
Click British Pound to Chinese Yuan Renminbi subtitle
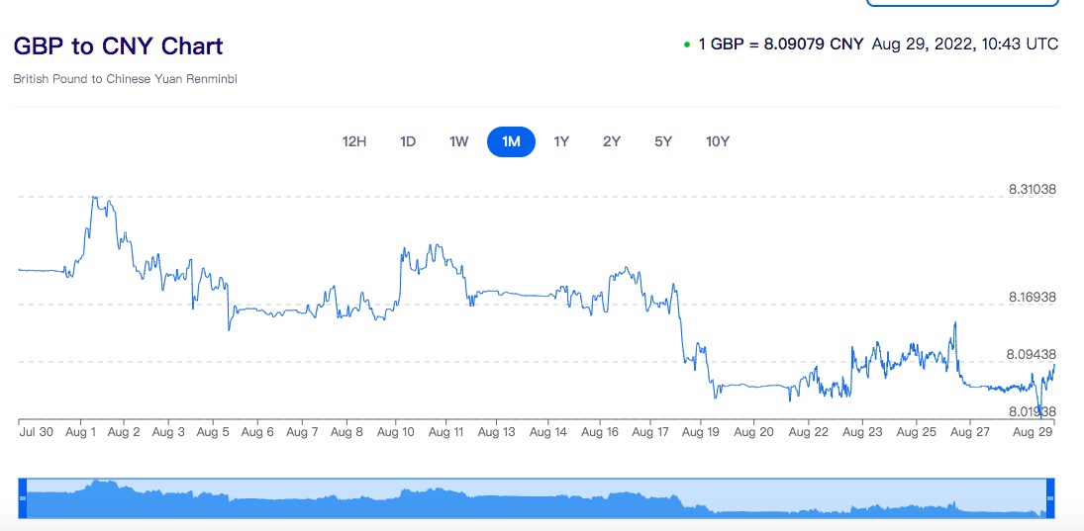[125, 78]
